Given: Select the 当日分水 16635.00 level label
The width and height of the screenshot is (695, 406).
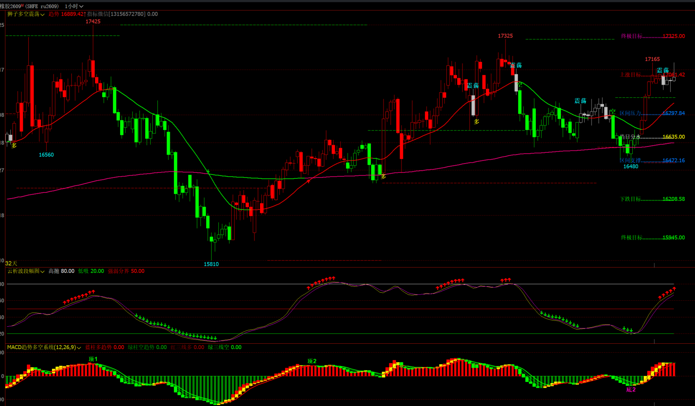Looking at the screenshot, I should click(x=652, y=137).
